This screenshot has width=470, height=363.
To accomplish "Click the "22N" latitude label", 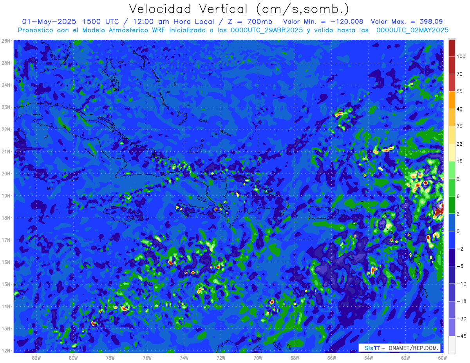I will (x=5, y=129).
